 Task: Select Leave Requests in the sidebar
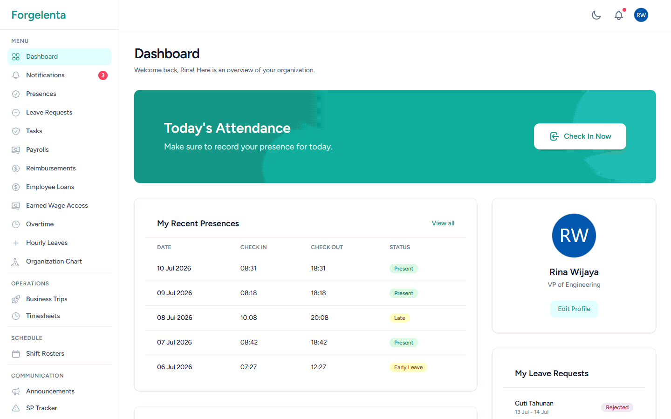point(59,113)
